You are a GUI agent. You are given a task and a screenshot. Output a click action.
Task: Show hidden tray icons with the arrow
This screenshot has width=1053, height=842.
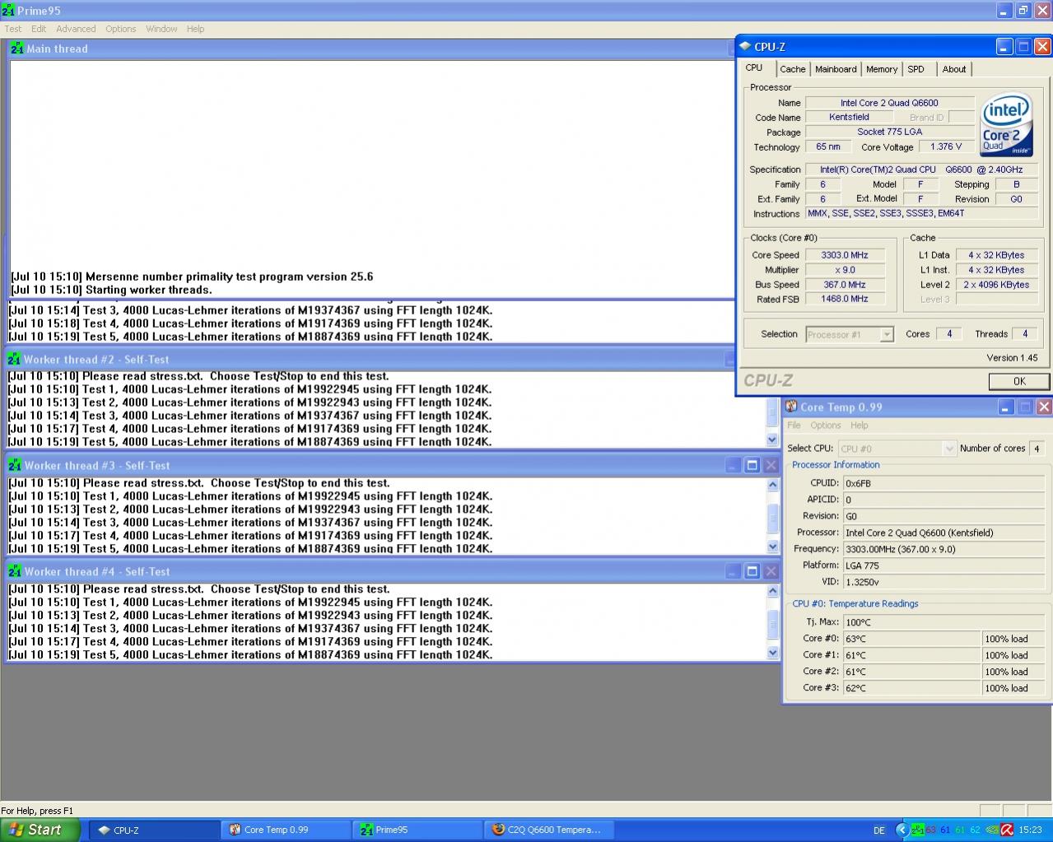902,830
